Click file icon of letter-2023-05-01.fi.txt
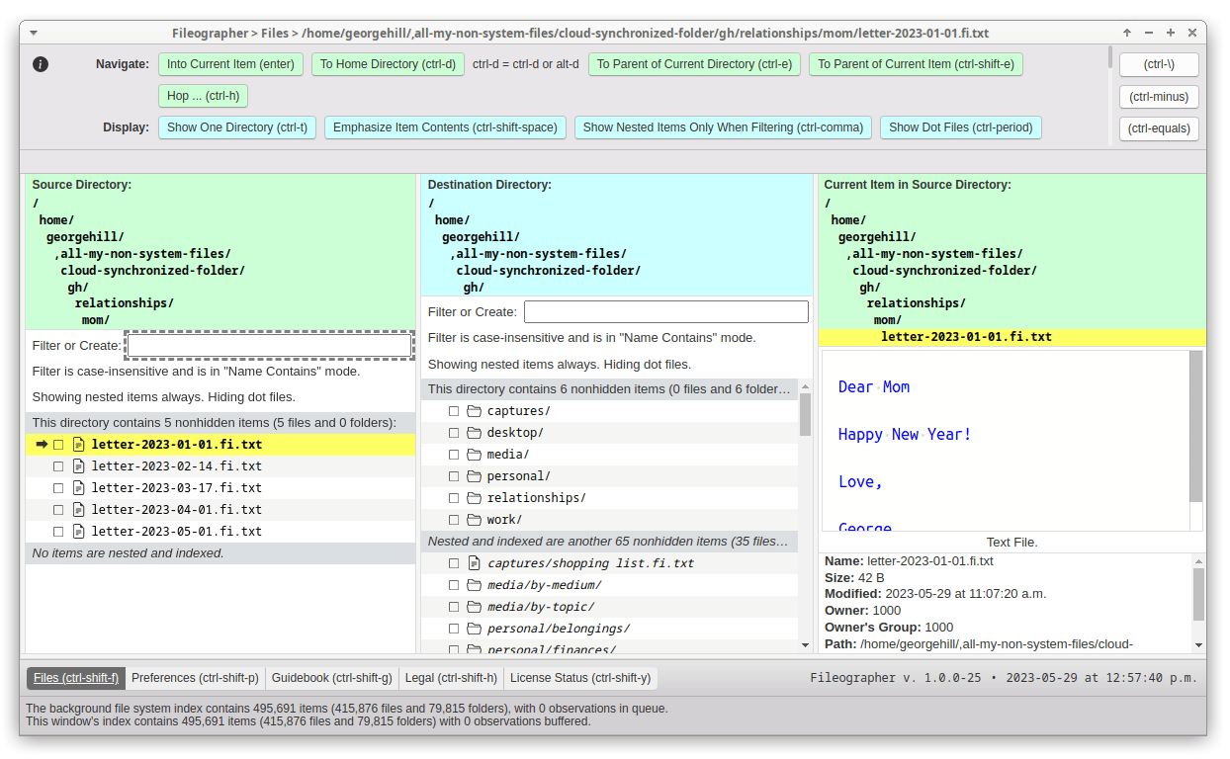 pos(79,532)
